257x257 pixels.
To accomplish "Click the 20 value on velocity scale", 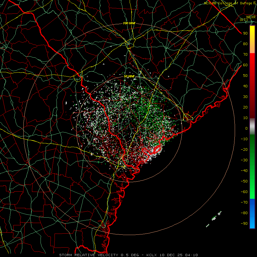I will pos(245,107).
